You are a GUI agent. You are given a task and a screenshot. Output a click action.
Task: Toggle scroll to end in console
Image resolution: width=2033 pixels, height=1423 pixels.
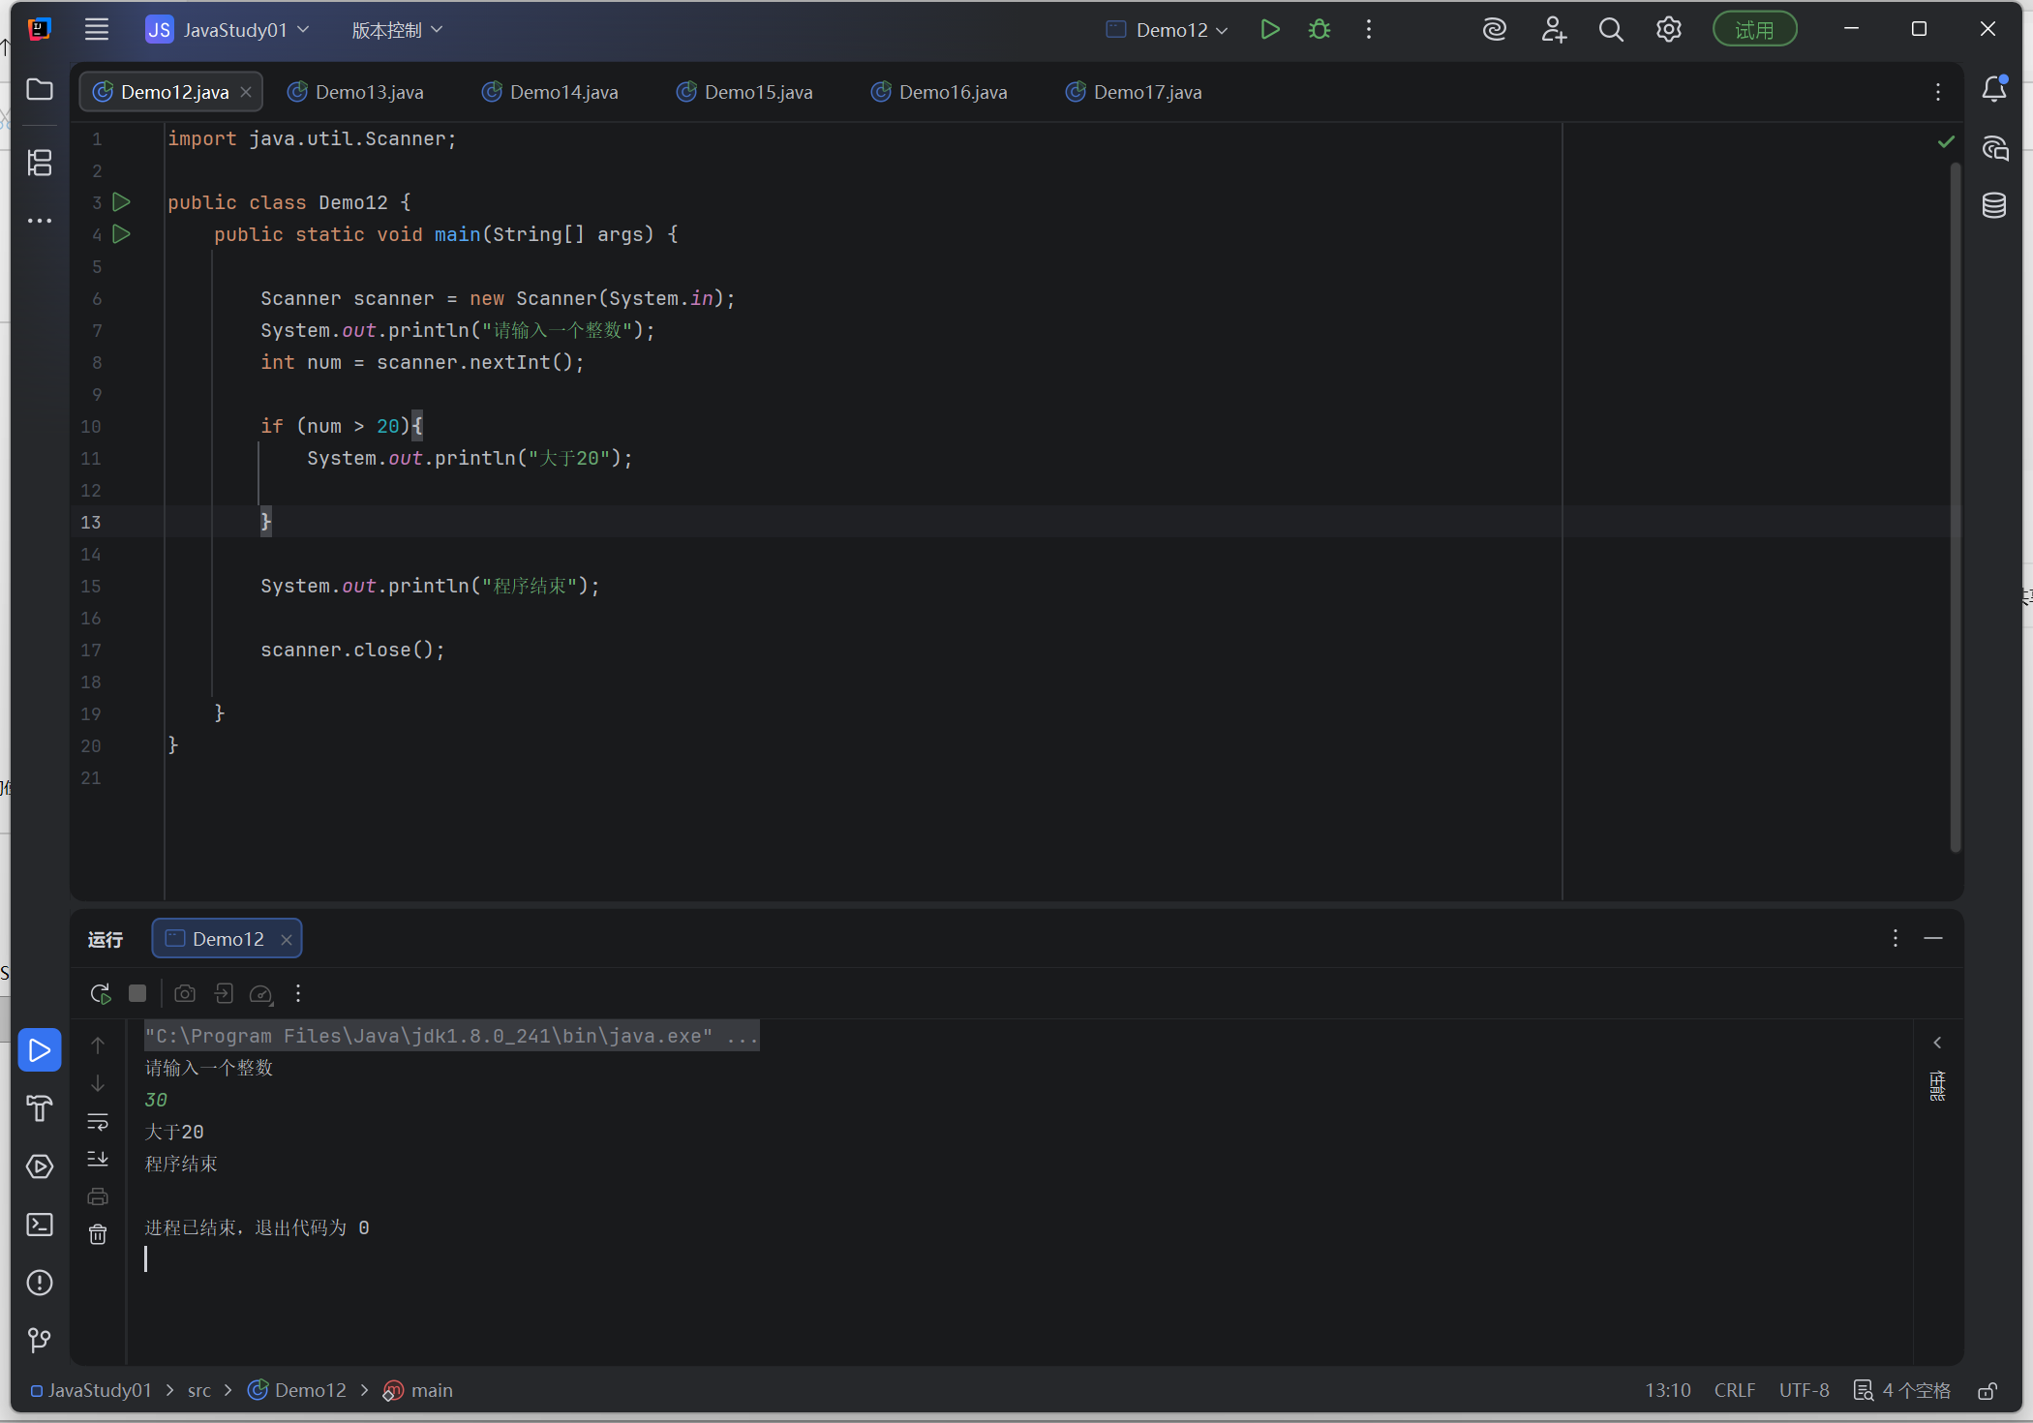[98, 1159]
